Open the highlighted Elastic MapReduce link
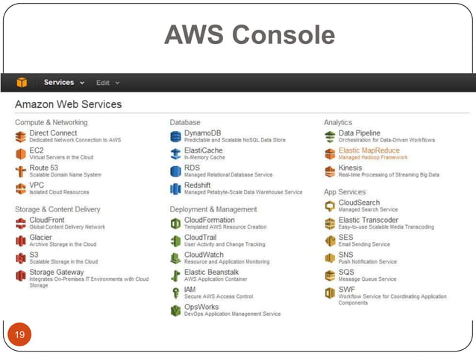 [x=369, y=150]
